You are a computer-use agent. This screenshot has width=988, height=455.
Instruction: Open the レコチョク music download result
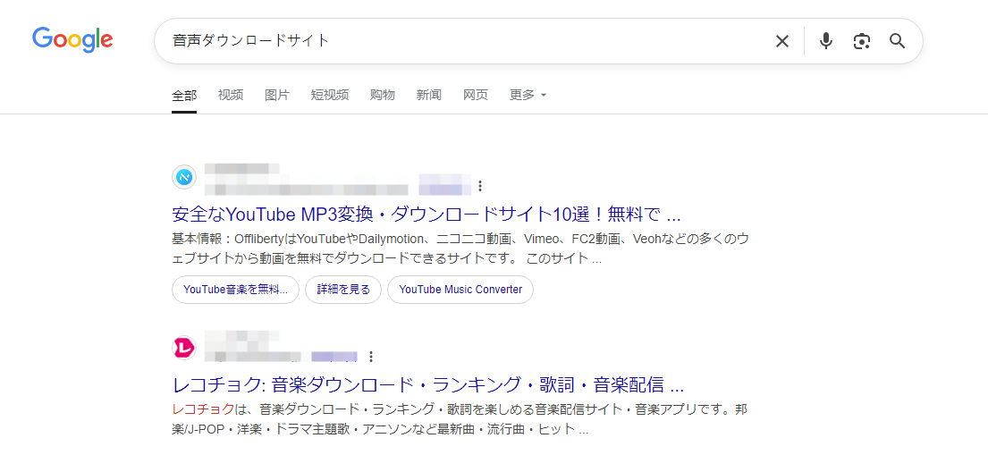[427, 385]
